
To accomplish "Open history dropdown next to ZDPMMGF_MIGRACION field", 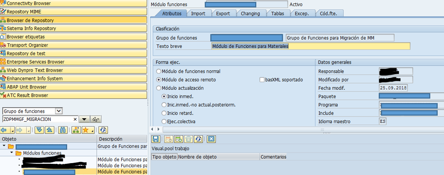I will point(84,119).
